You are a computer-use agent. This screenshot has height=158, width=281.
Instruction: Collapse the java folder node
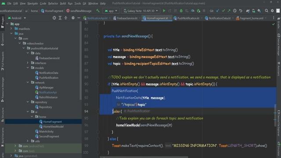pos(11,33)
